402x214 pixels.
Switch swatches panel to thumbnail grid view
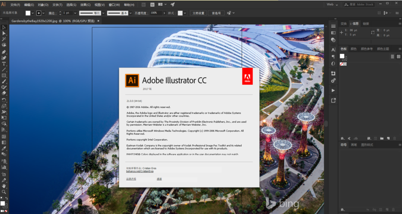pos(399,56)
